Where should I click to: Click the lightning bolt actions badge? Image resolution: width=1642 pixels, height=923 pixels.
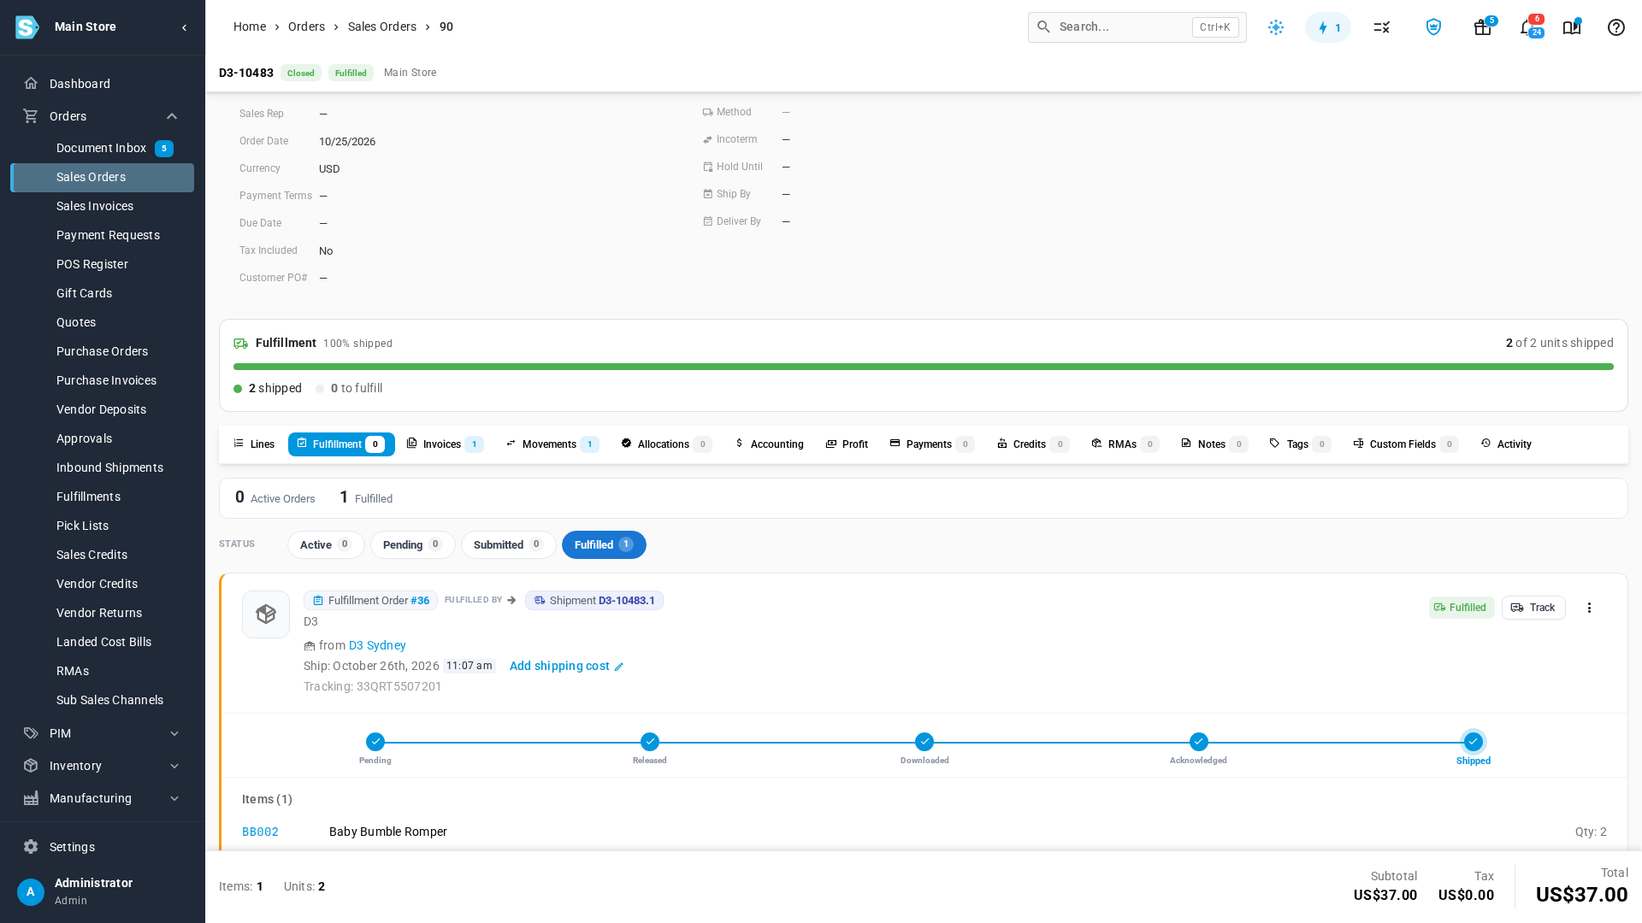(1328, 27)
